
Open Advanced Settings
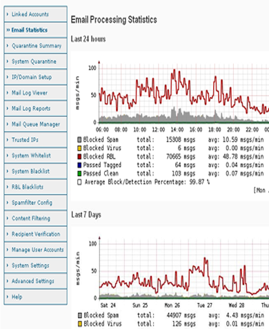point(35,282)
